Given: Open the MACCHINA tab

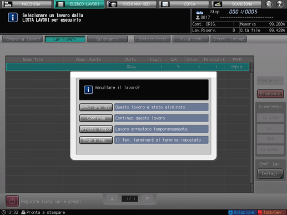Looking at the screenshot, I should (x=27, y=4).
